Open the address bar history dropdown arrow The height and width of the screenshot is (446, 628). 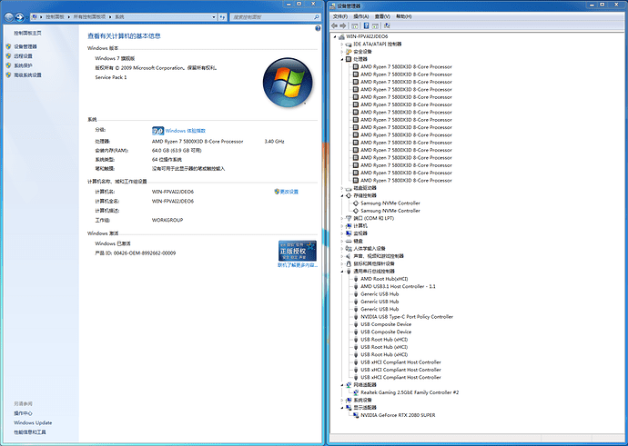[x=214, y=17]
